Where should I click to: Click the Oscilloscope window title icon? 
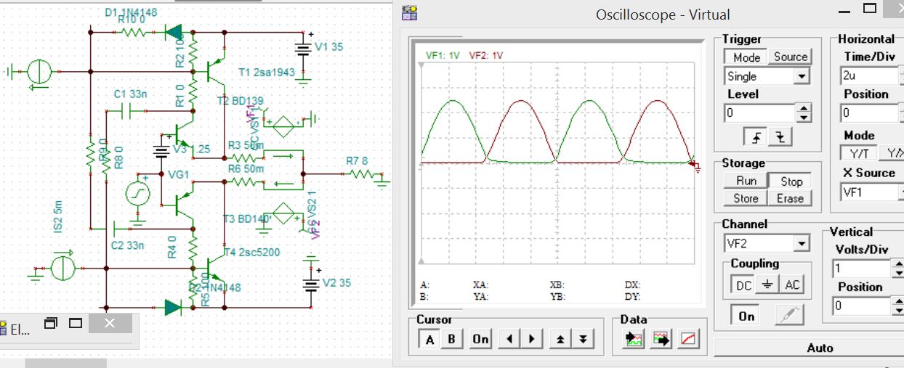(x=410, y=12)
